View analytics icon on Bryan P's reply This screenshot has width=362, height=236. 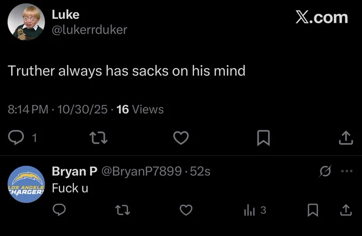(x=249, y=210)
